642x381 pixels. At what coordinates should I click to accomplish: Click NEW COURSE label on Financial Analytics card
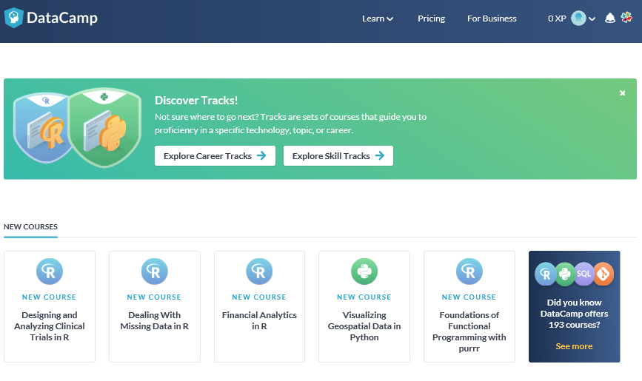coord(259,297)
